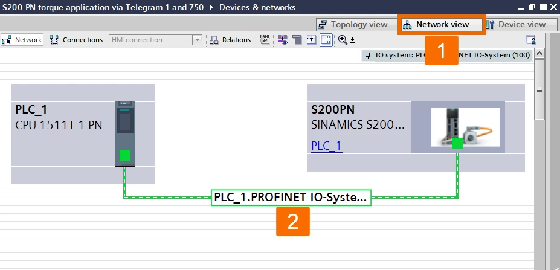Screen dimensions: 560x270
Task: Click the vertical scrollbar thumb
Action: point(539,89)
